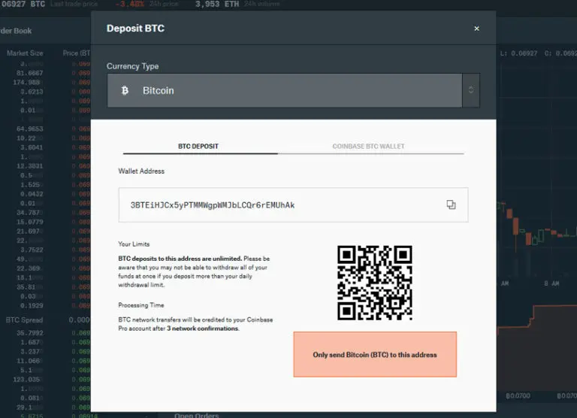Click the Order Book panel header behind the dialog
The width and height of the screenshot is (577, 418).
coord(16,31)
